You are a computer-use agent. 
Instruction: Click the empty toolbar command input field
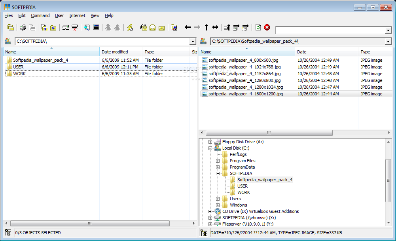pos(330,30)
